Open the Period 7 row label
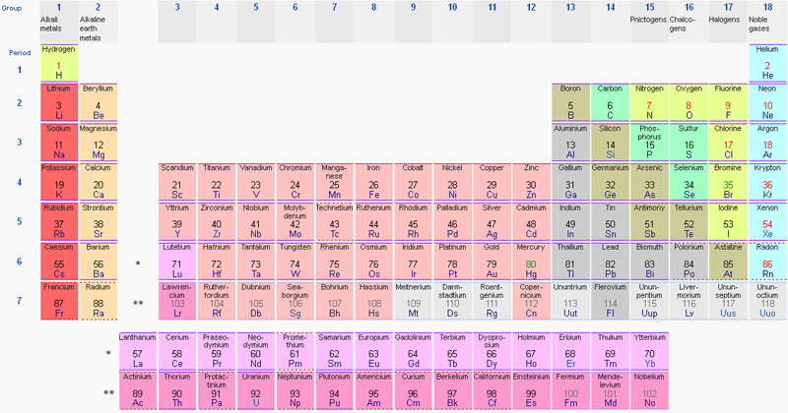788x413 pixels. click(x=19, y=301)
